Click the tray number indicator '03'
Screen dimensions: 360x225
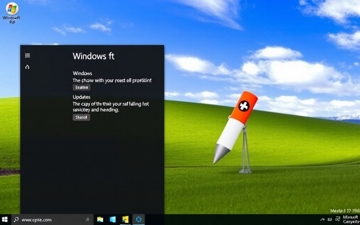pyautogui.click(x=330, y=220)
